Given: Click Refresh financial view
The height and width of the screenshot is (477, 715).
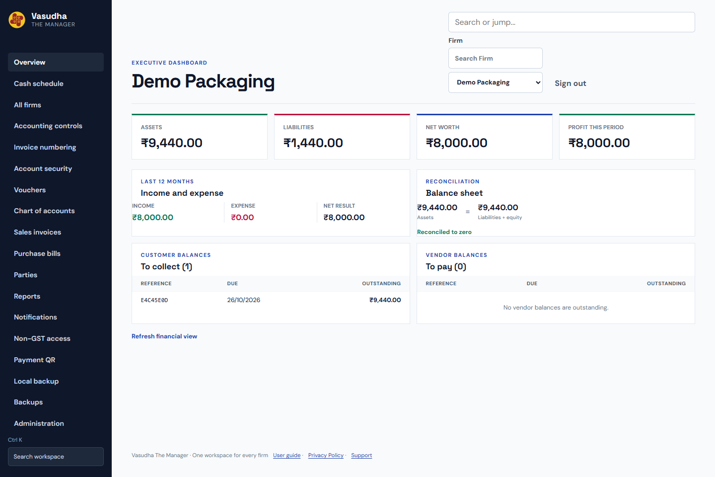Looking at the screenshot, I should pos(164,336).
